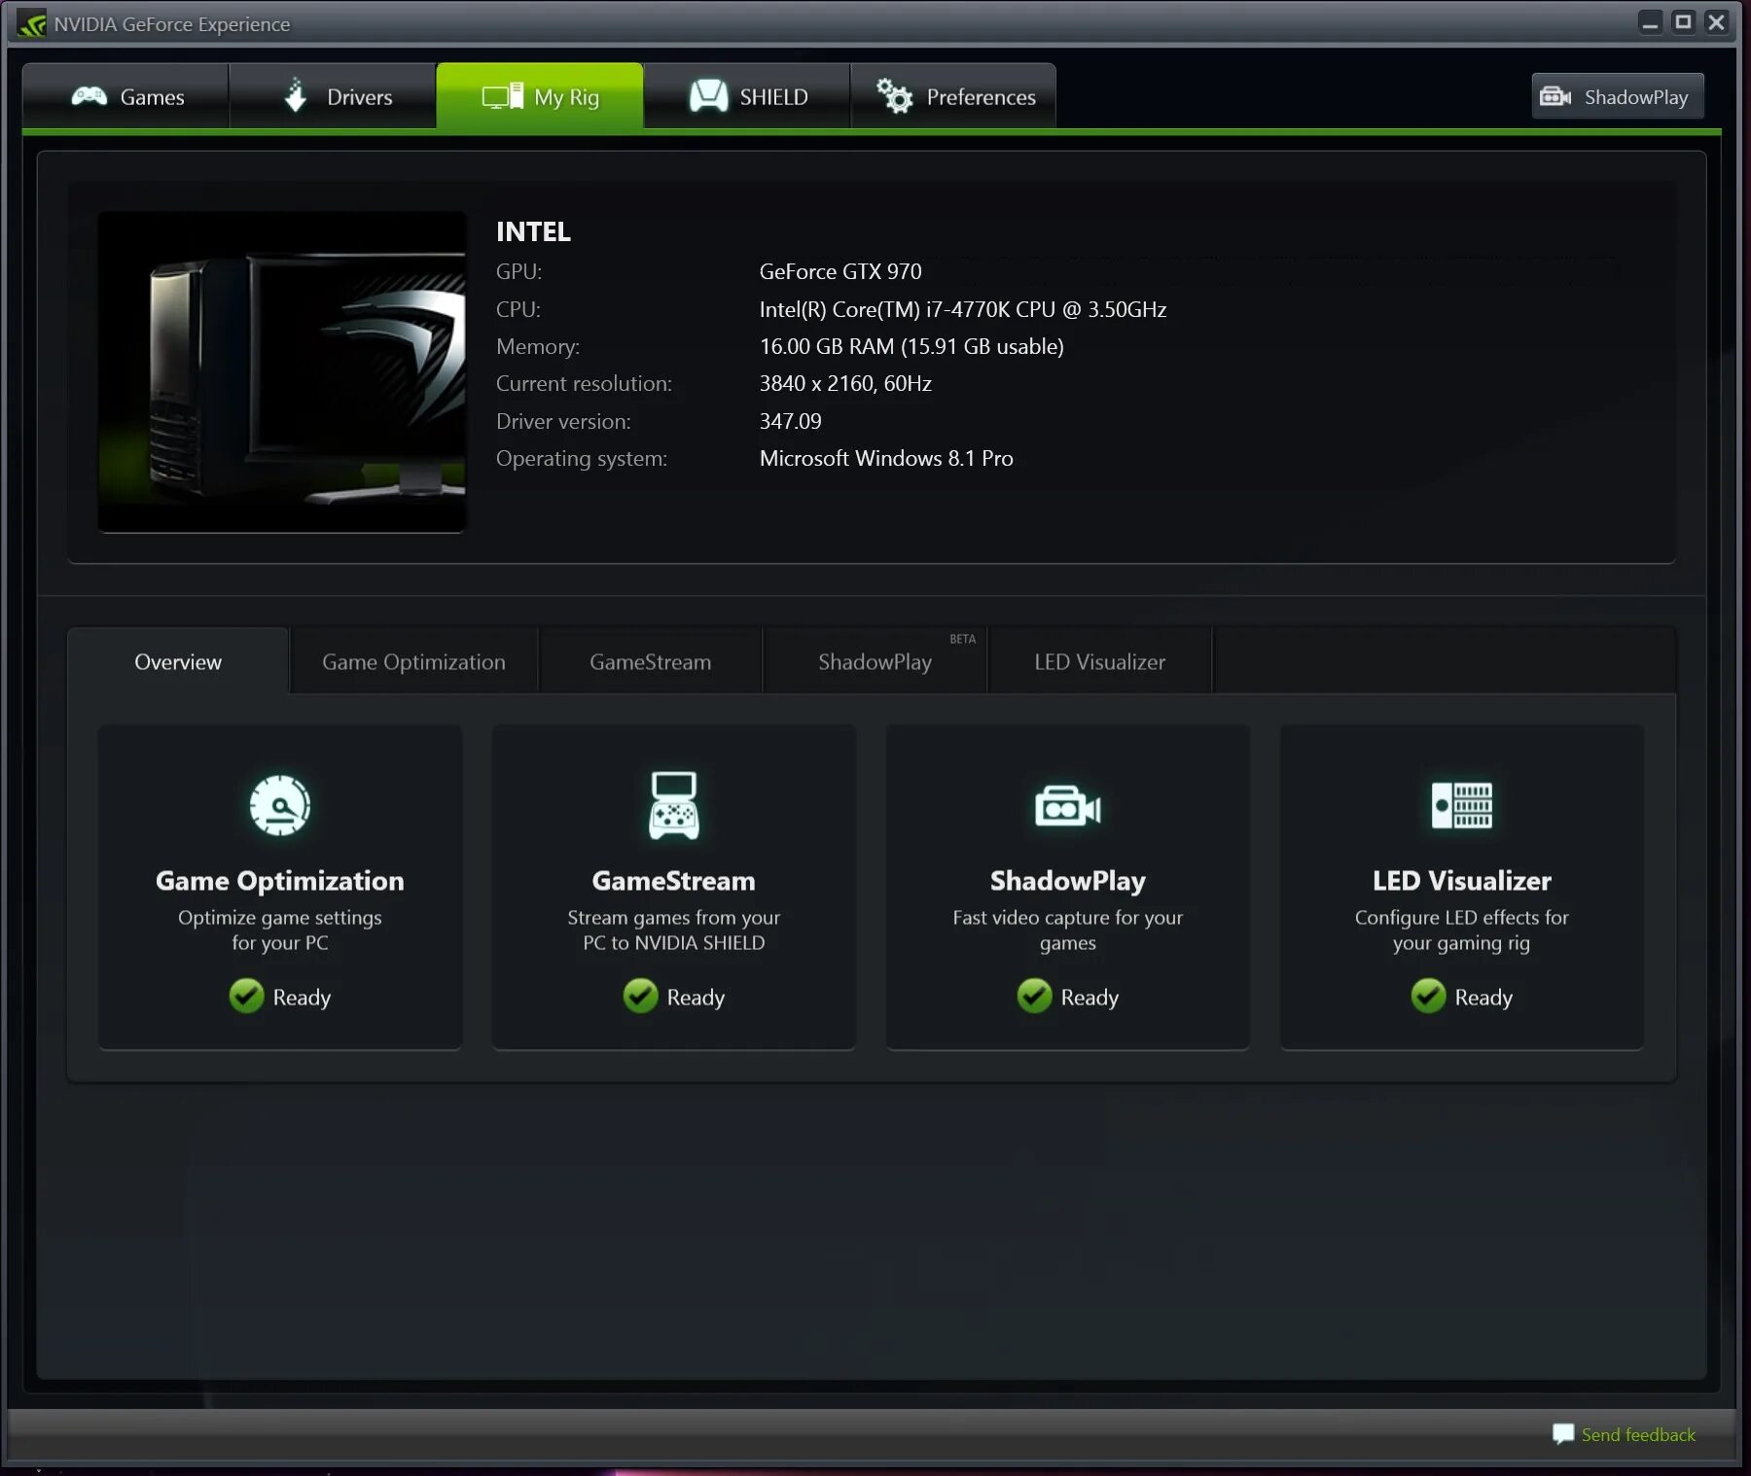Image resolution: width=1751 pixels, height=1476 pixels.
Task: Select the My Rig tab
Action: tap(540, 96)
